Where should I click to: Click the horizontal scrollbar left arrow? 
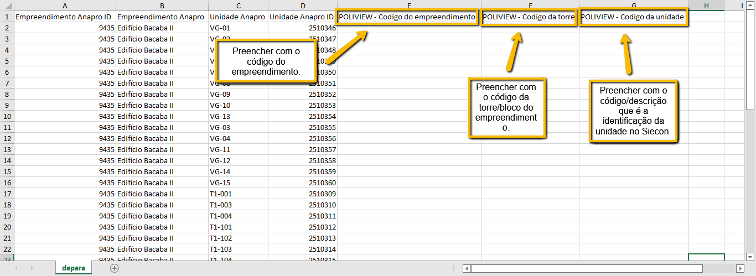click(x=467, y=268)
